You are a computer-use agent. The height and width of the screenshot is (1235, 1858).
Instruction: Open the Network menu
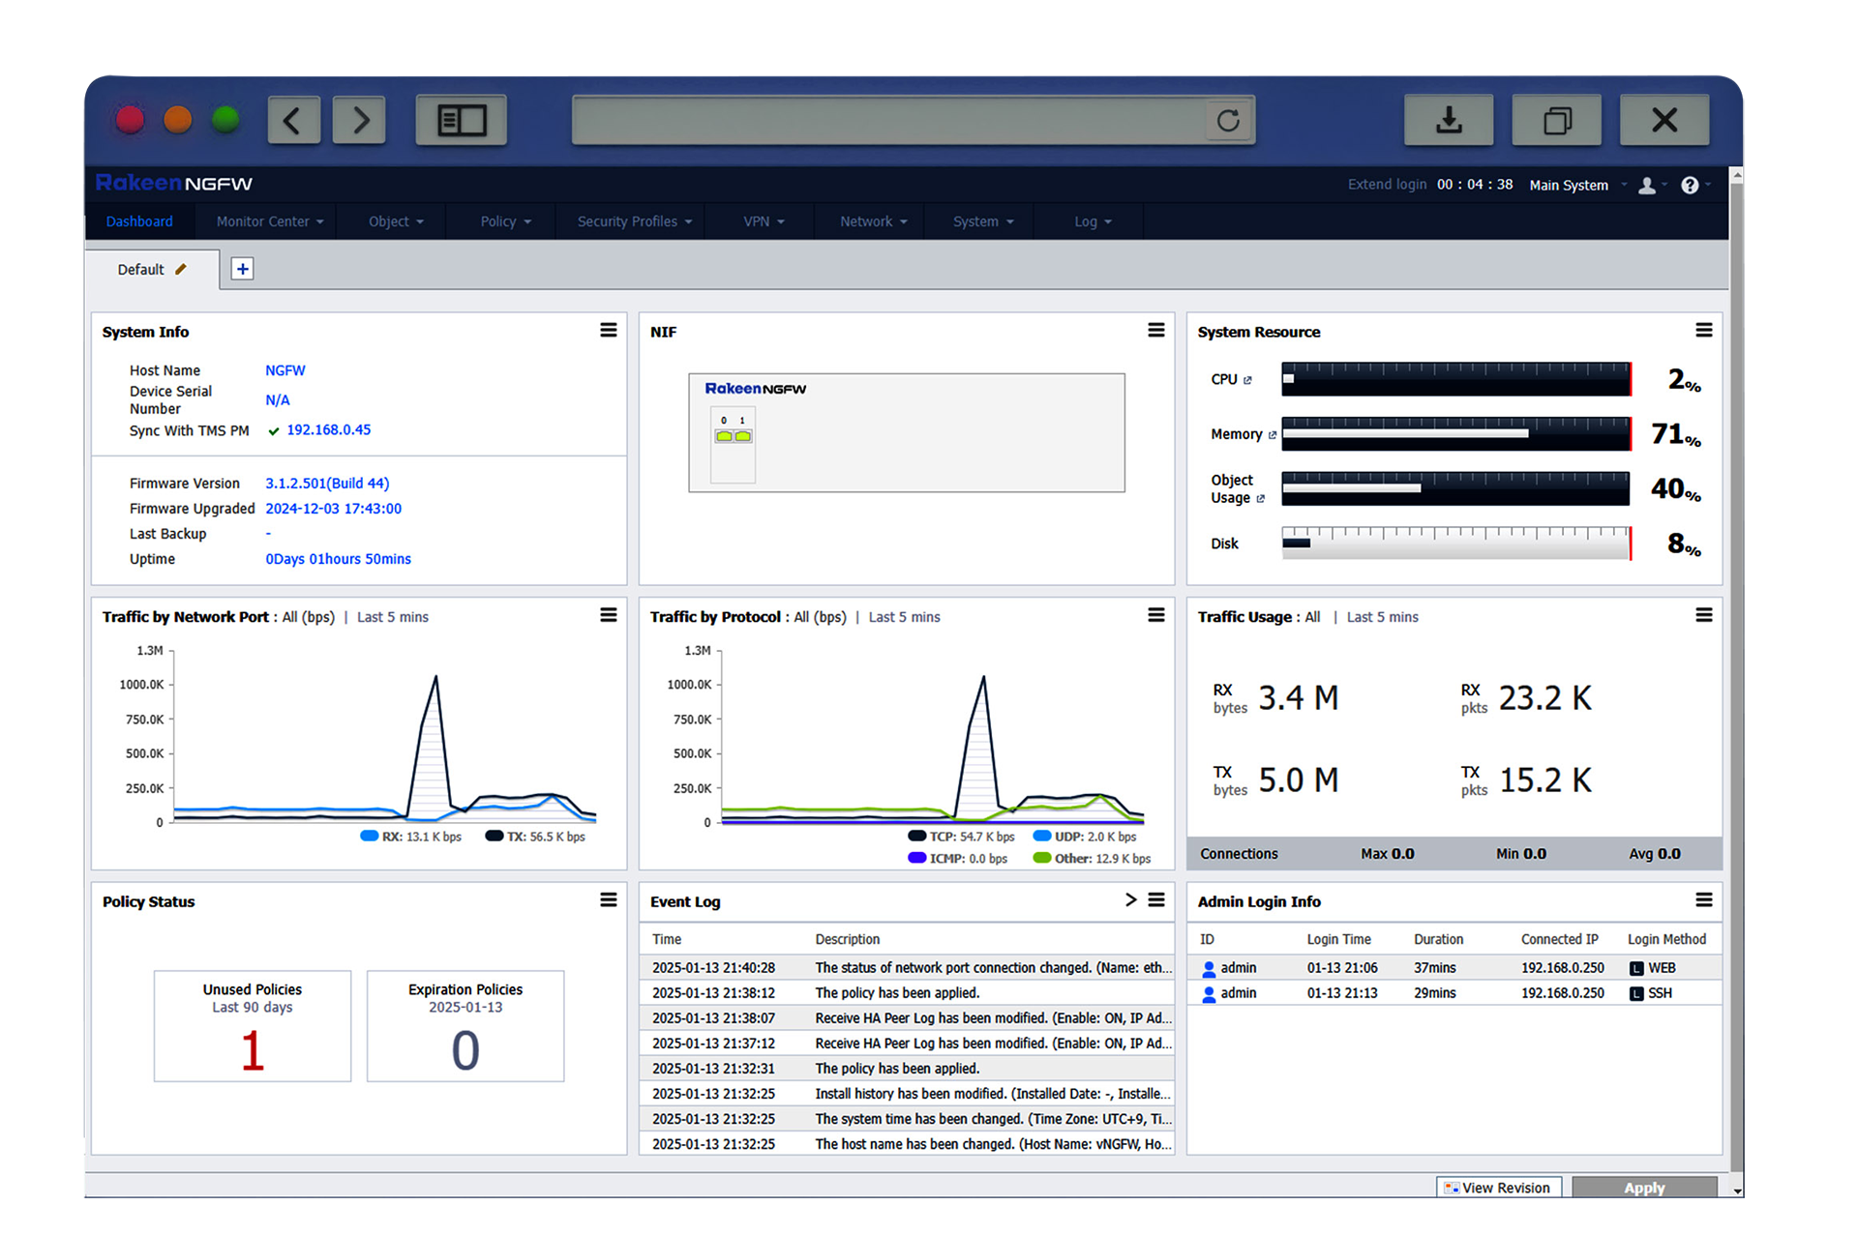click(x=873, y=221)
